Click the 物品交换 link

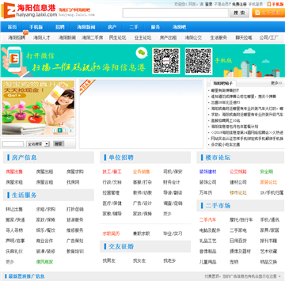click(268, 262)
